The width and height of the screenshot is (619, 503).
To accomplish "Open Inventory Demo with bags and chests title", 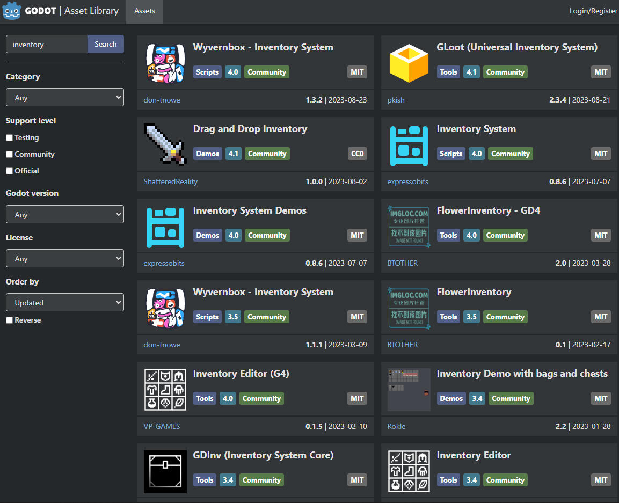I will [522, 374].
